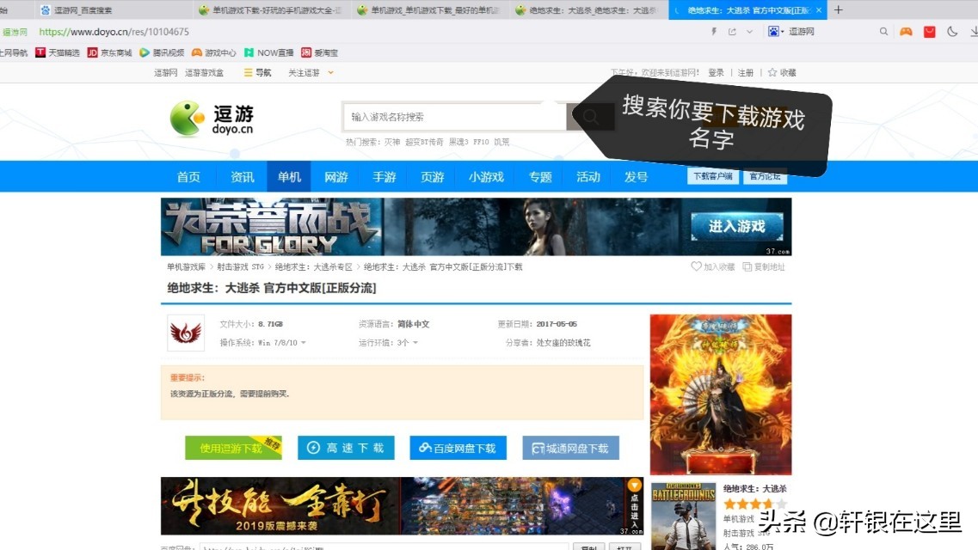Open the 活动 nav menu item
Viewport: 978px width, 550px height.
(588, 177)
